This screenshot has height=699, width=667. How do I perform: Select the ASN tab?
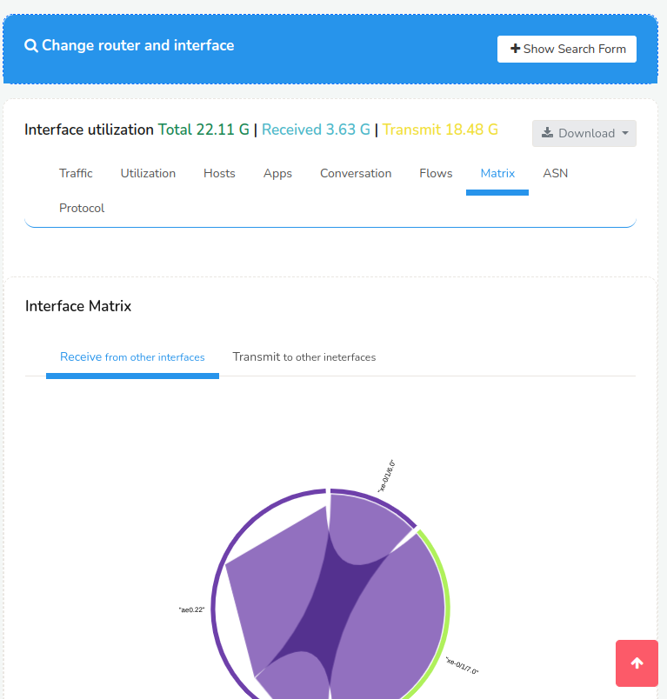(x=555, y=173)
